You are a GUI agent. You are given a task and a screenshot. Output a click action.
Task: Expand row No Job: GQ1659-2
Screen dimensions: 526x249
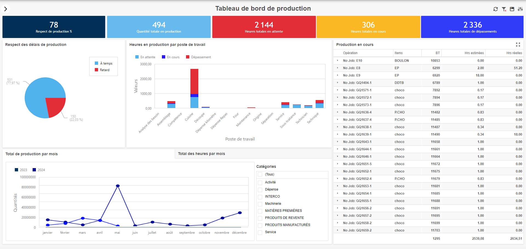338,230
